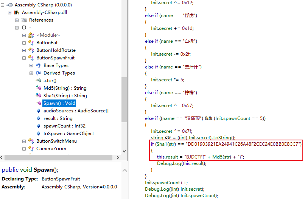
Task: Click the spawnCount field icon
Action: click(39, 126)
